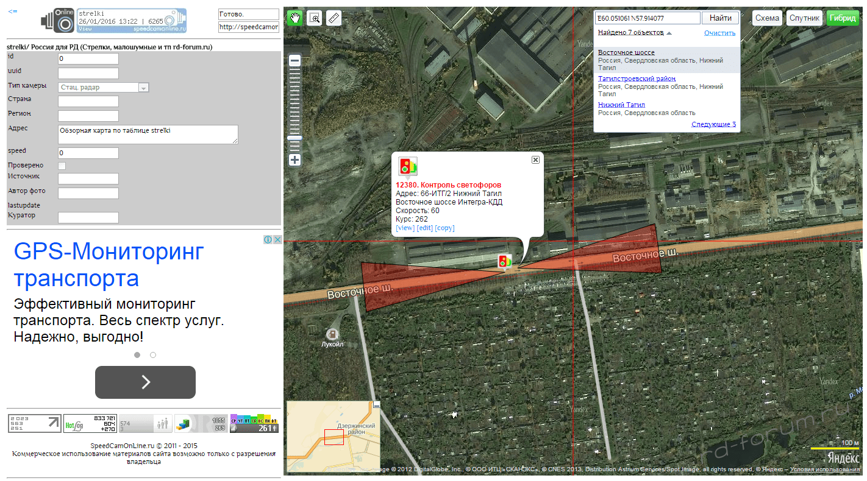Select the hand pan map tool
This screenshot has height=481, width=867.
(x=294, y=18)
